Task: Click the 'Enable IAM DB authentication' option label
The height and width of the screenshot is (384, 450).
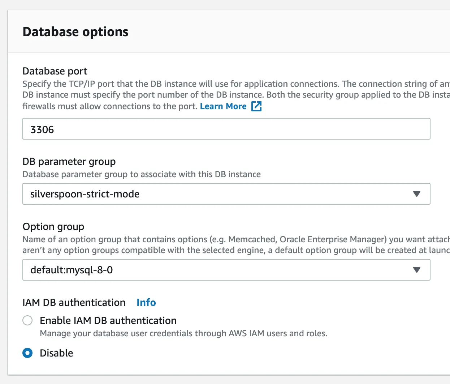Action: point(108,320)
